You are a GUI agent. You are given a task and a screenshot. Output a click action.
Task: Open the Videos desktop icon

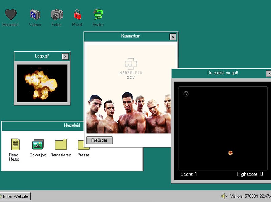point(35,14)
